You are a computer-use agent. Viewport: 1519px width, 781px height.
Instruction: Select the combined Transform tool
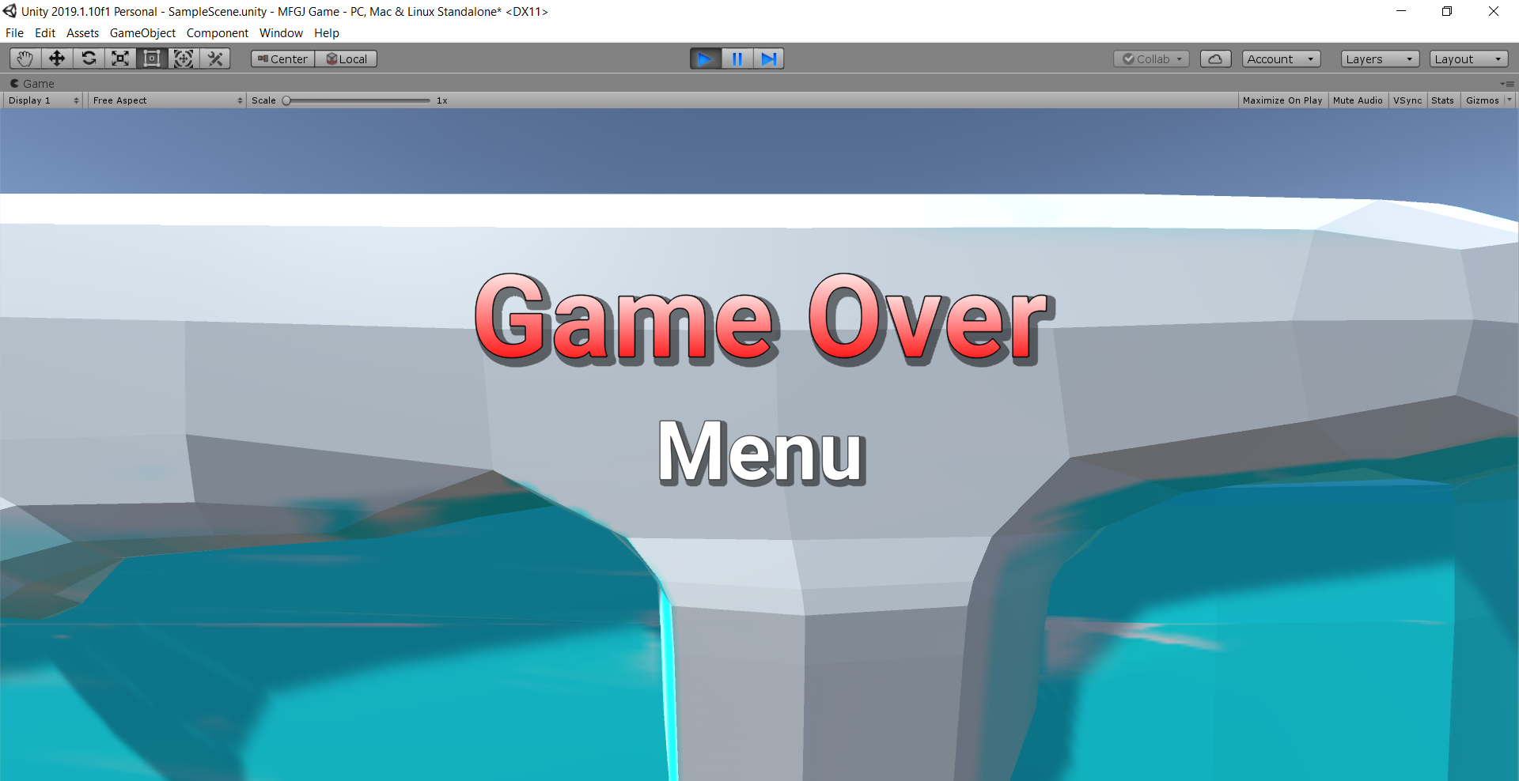(x=184, y=58)
